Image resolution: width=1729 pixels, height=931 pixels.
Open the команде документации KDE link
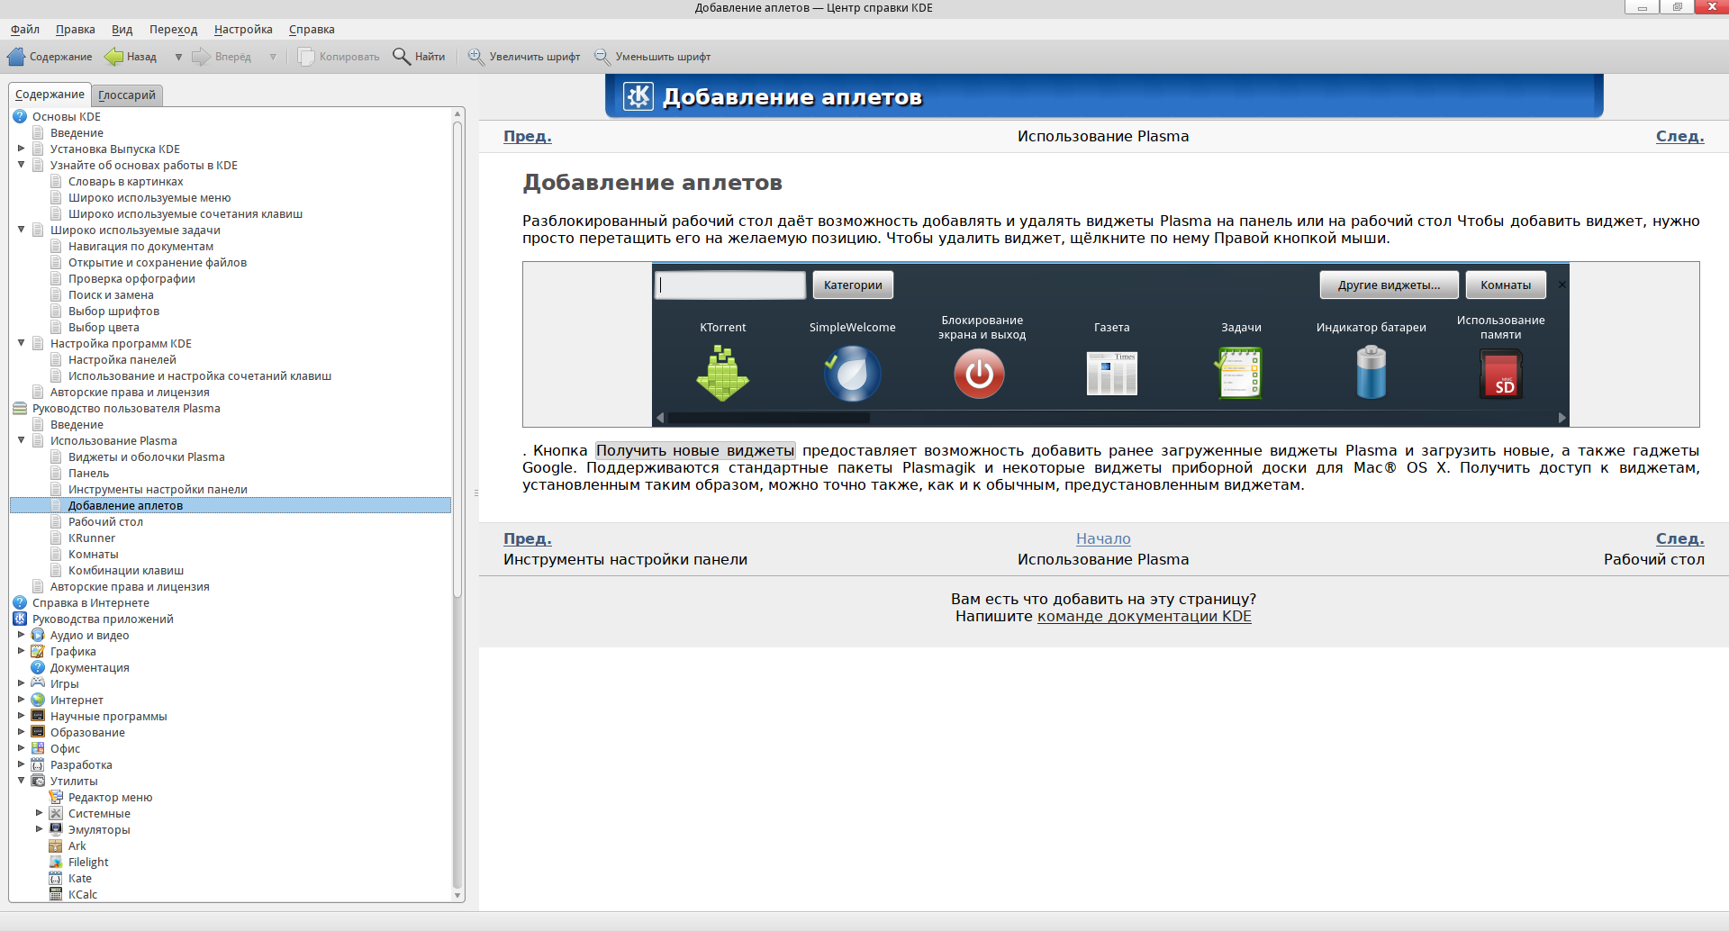(x=1145, y=616)
